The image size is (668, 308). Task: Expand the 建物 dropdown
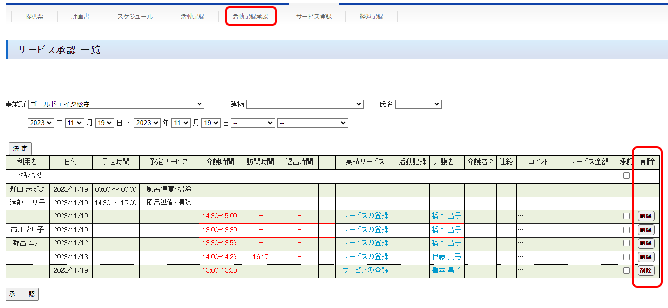304,104
